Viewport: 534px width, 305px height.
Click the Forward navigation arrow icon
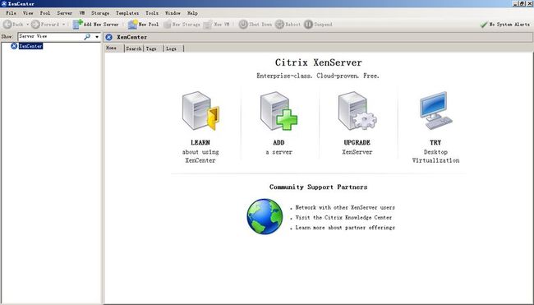click(x=35, y=25)
